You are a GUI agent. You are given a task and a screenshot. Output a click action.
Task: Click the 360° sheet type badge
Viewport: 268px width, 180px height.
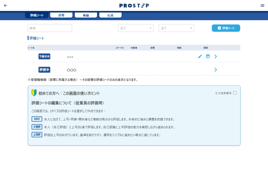coord(37,119)
